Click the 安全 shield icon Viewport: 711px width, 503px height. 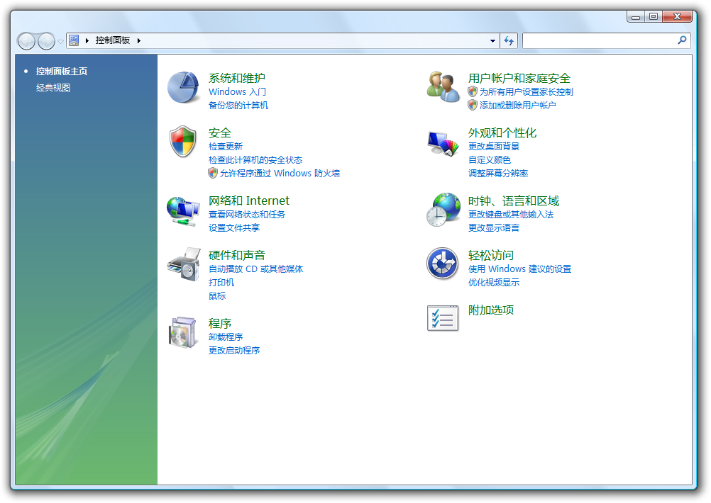pos(183,141)
